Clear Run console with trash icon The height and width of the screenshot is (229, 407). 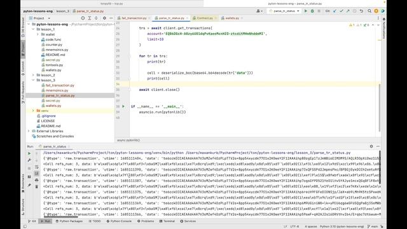pos(37,186)
